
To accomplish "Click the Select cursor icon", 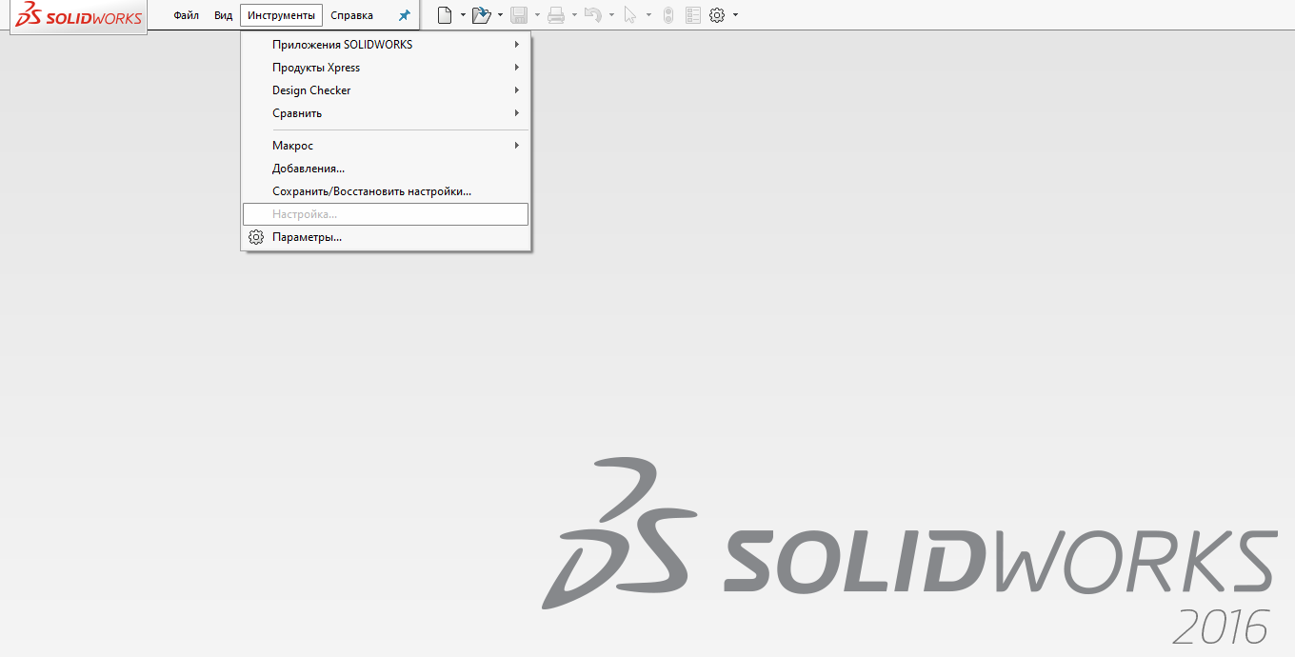I will 629,15.
